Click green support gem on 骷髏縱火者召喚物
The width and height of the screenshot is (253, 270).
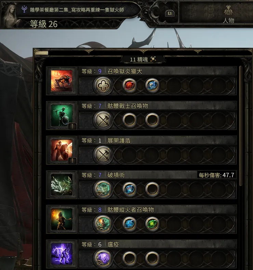152,224
